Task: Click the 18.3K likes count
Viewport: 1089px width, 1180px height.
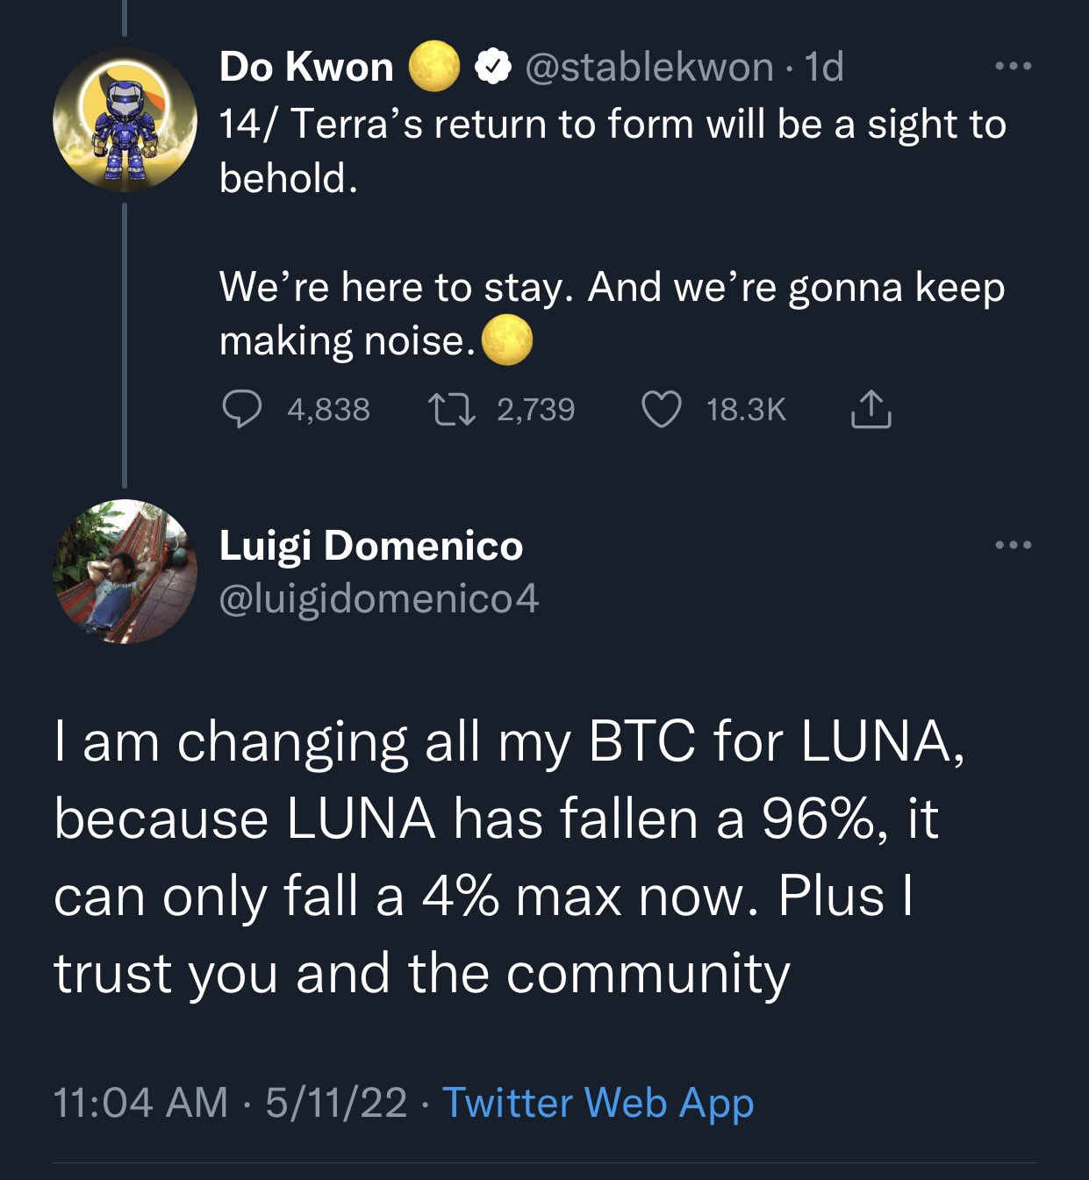Action: coord(746,410)
